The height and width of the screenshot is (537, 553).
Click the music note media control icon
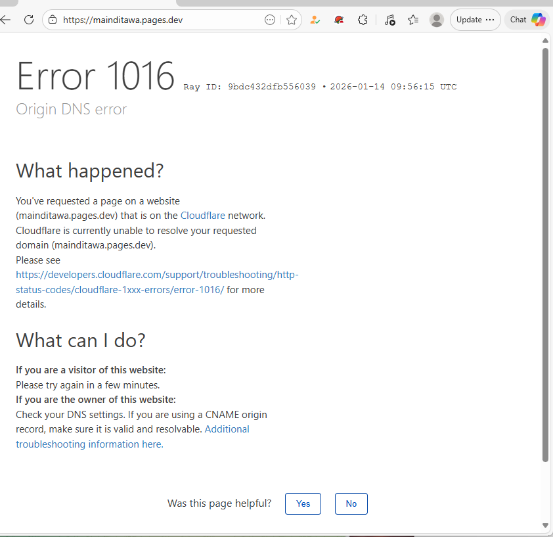[389, 20]
